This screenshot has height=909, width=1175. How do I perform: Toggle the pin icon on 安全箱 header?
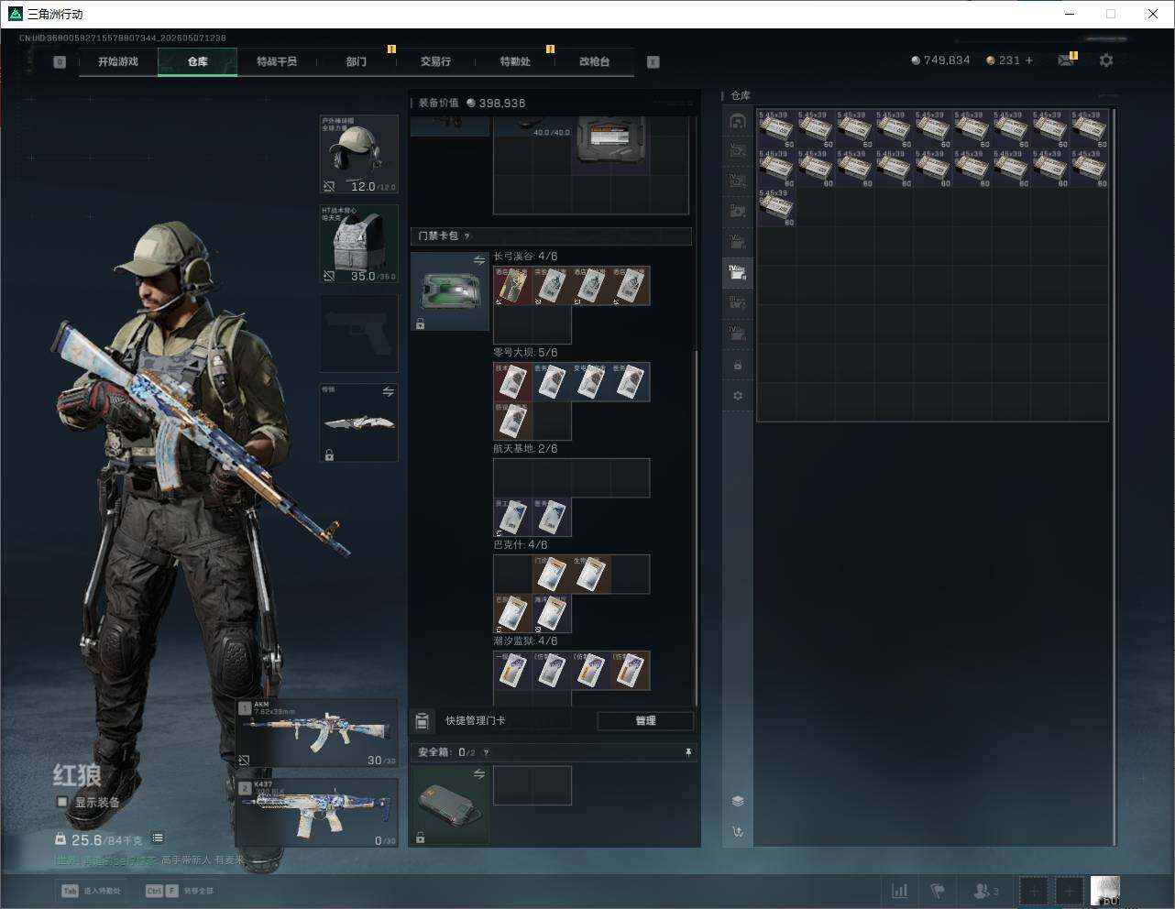[x=688, y=752]
